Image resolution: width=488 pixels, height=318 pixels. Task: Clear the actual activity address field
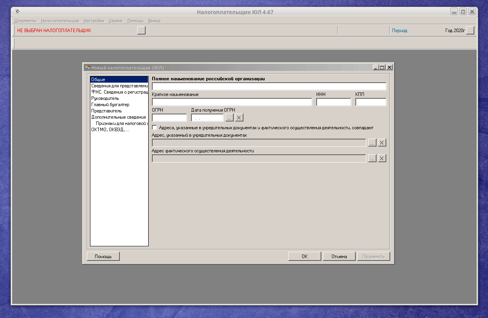(x=382, y=158)
